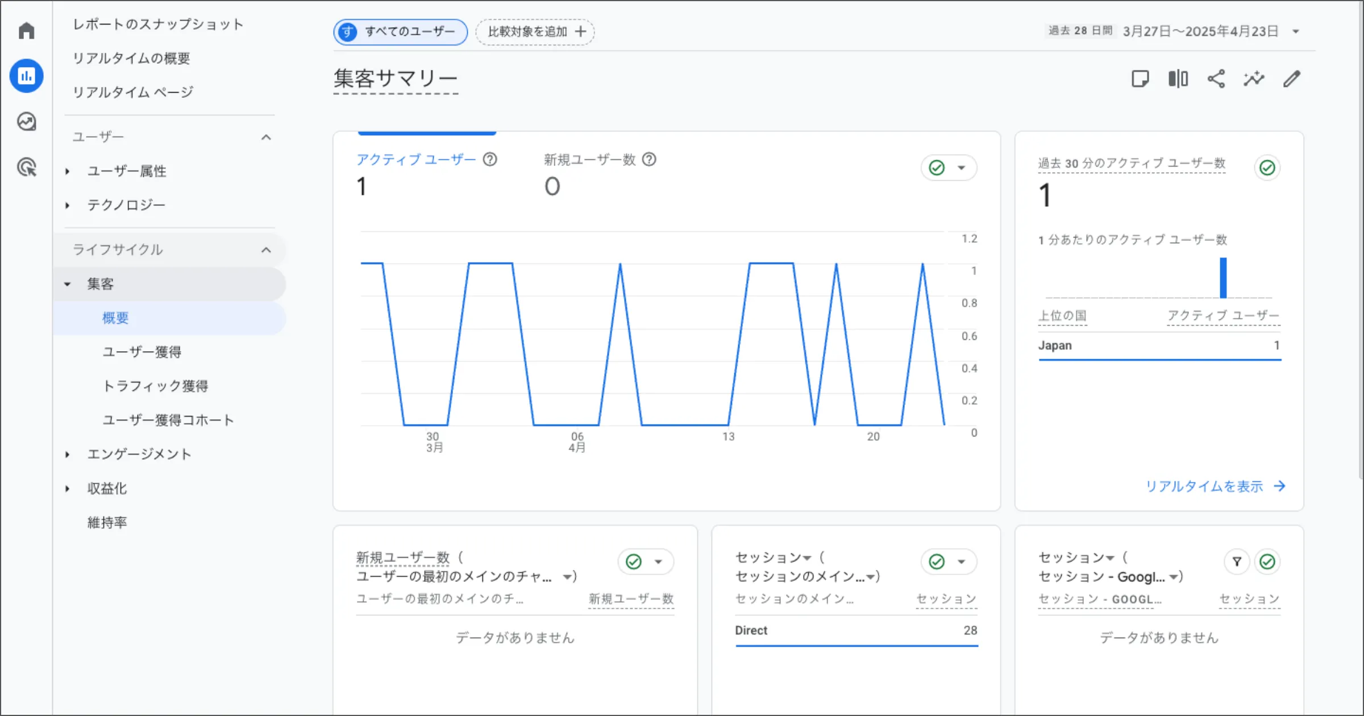Click the compare columns icon

tap(1178, 79)
